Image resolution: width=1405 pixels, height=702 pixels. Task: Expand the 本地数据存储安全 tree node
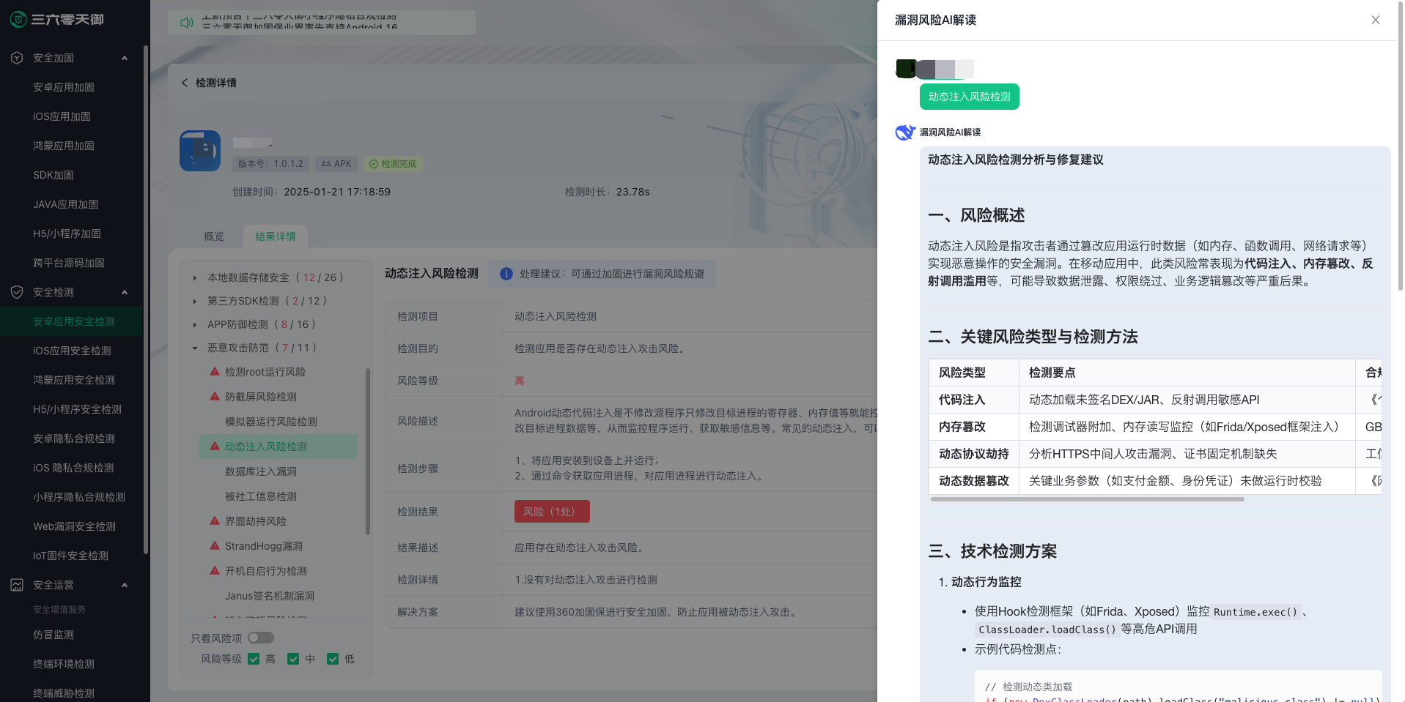(195, 277)
